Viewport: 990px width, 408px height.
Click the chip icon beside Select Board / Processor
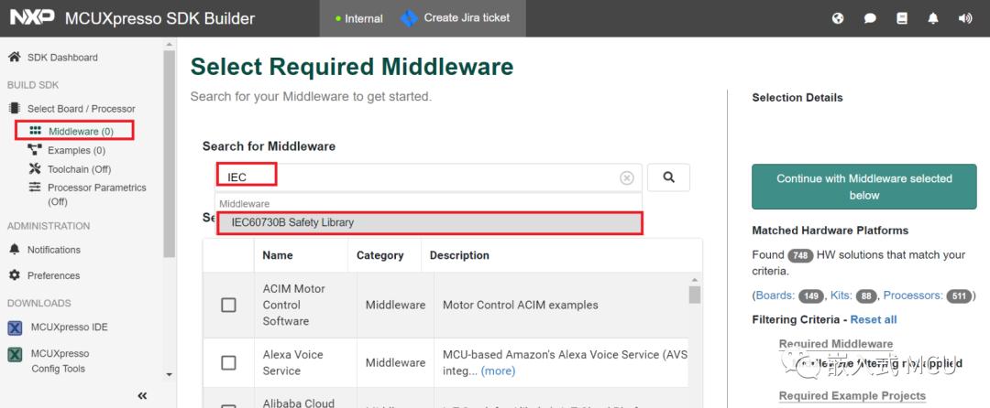click(14, 108)
